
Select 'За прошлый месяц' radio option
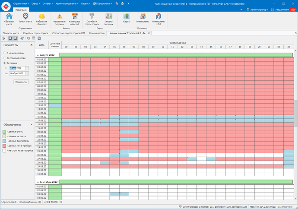point(5,58)
